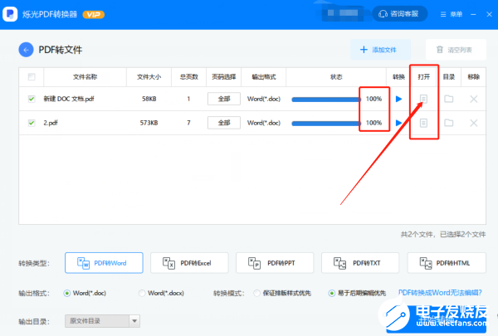The width and height of the screenshot is (498, 336).
Task: Expand the 原文件目录 output directory dropdown
Action: click(134, 321)
